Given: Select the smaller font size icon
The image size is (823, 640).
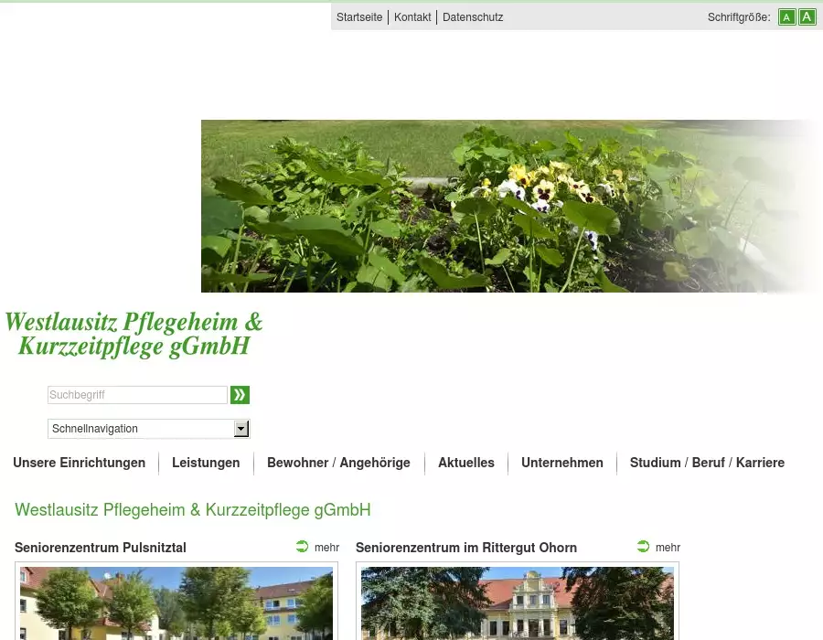Looking at the screenshot, I should (786, 17).
